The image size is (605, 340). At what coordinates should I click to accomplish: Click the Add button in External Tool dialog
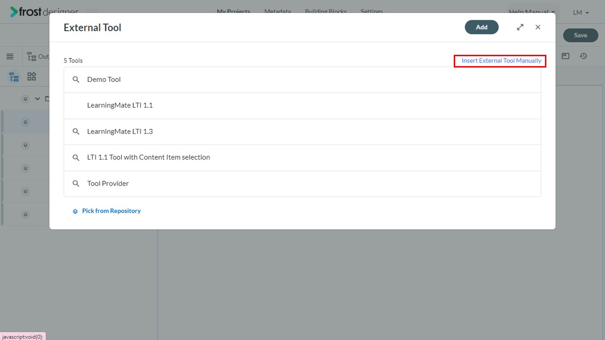click(x=482, y=27)
